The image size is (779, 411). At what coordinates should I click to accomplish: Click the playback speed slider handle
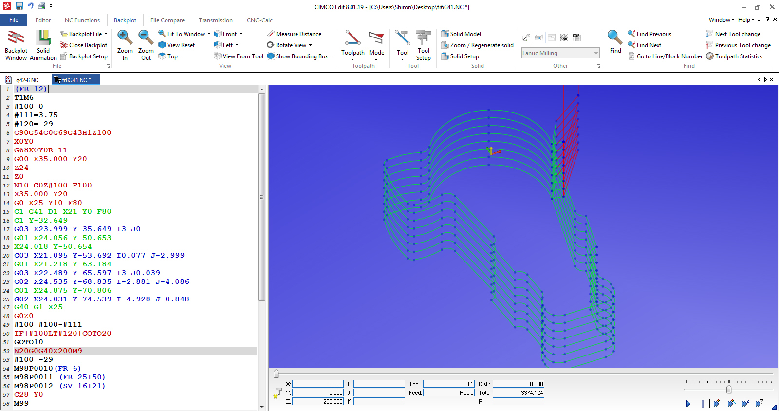(729, 389)
